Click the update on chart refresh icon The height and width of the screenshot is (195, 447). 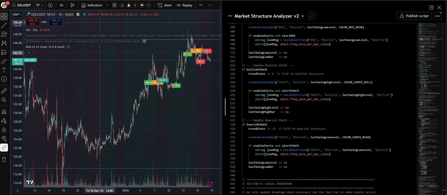pos(312,16)
